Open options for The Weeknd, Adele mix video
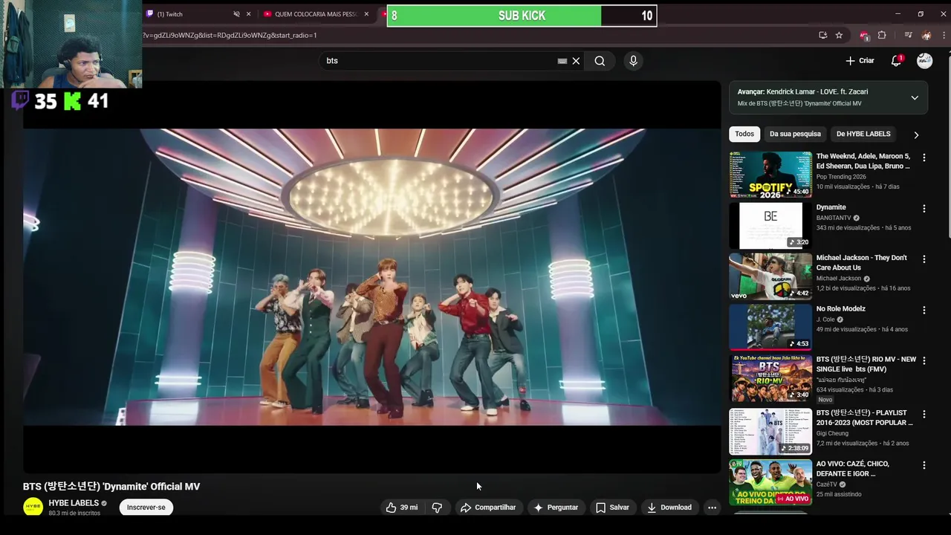 pos(924,158)
